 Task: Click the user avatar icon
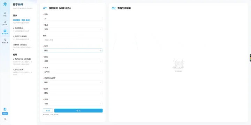(x=5, y=109)
